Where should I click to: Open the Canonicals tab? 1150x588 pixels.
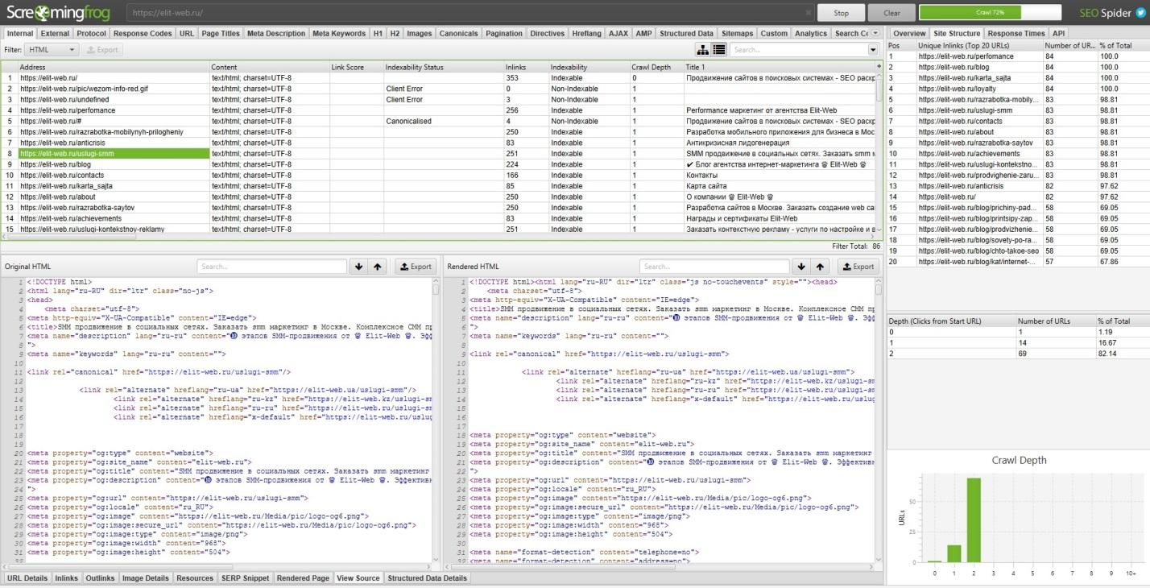coord(459,34)
